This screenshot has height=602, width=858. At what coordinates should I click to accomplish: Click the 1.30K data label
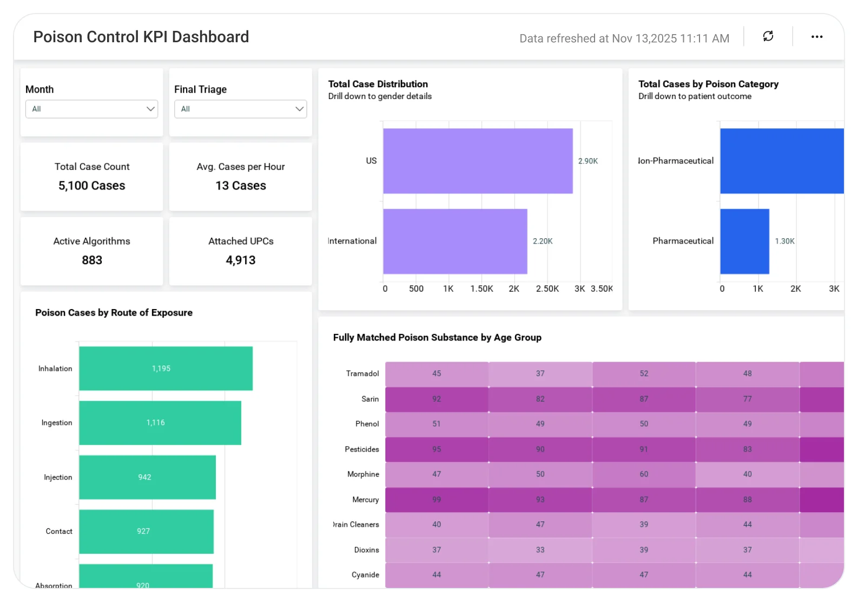[x=784, y=241]
